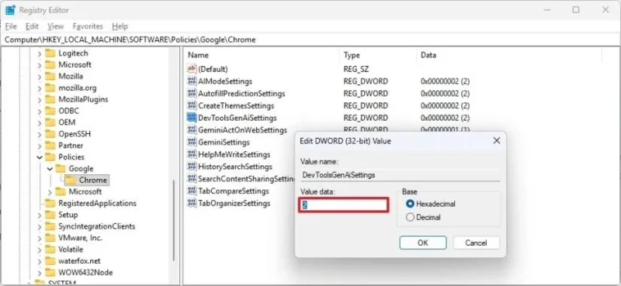This screenshot has width=621, height=286.
Task: Click the Mozilla folder icon
Action: [x=50, y=76]
